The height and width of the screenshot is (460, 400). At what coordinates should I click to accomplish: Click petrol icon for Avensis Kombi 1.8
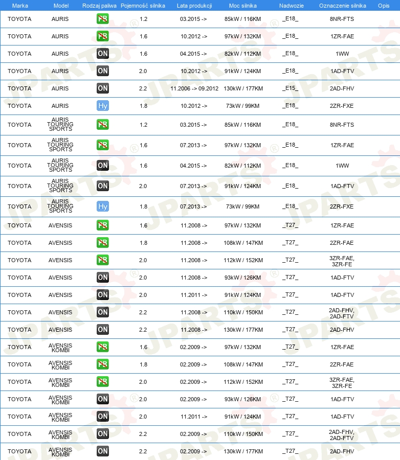[102, 364]
